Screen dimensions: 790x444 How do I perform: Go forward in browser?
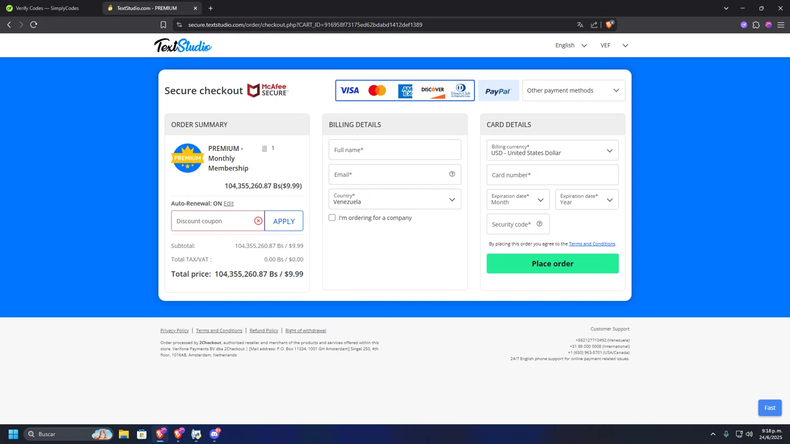tap(21, 25)
